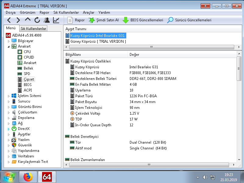Viewport: 244px width, 183px height.
Task: Click the Veritabanı database icon
Action: [14, 156]
